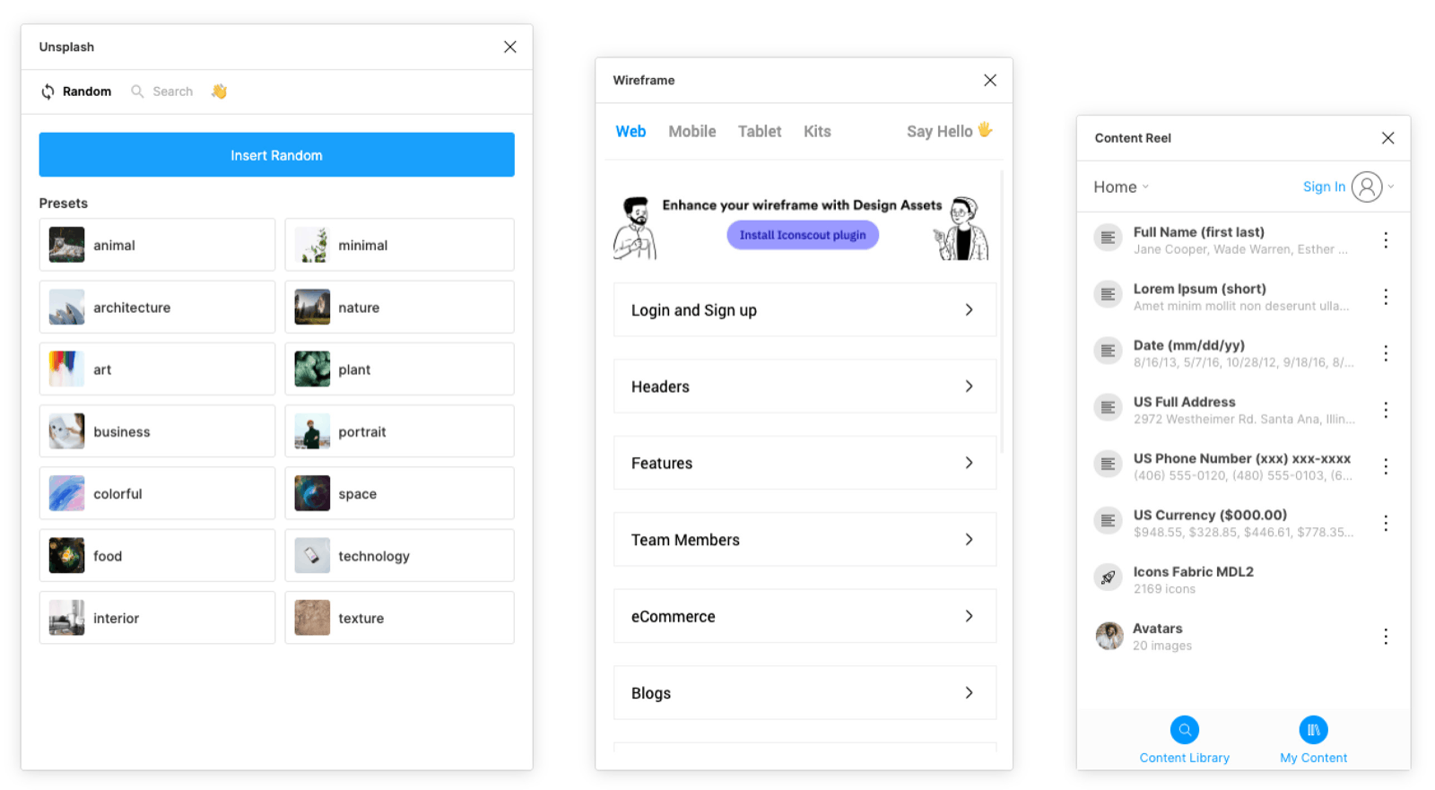Select the texture preset
The image size is (1435, 790).
click(400, 618)
